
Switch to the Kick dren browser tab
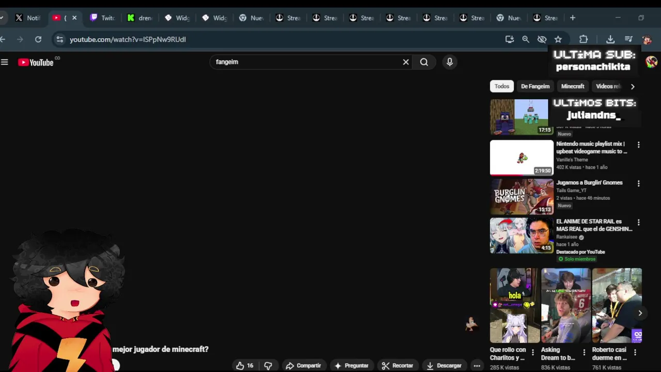(x=139, y=18)
